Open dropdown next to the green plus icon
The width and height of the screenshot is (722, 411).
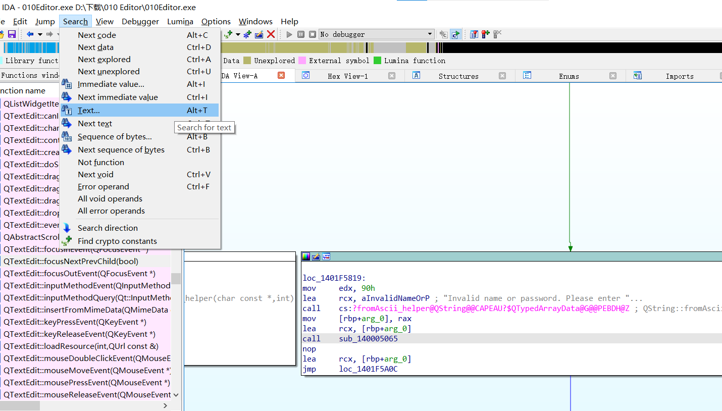pos(238,34)
